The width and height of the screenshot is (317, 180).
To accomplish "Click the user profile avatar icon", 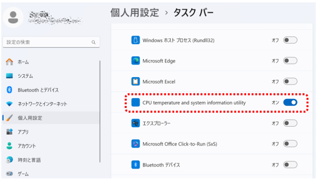I will click(13, 17).
